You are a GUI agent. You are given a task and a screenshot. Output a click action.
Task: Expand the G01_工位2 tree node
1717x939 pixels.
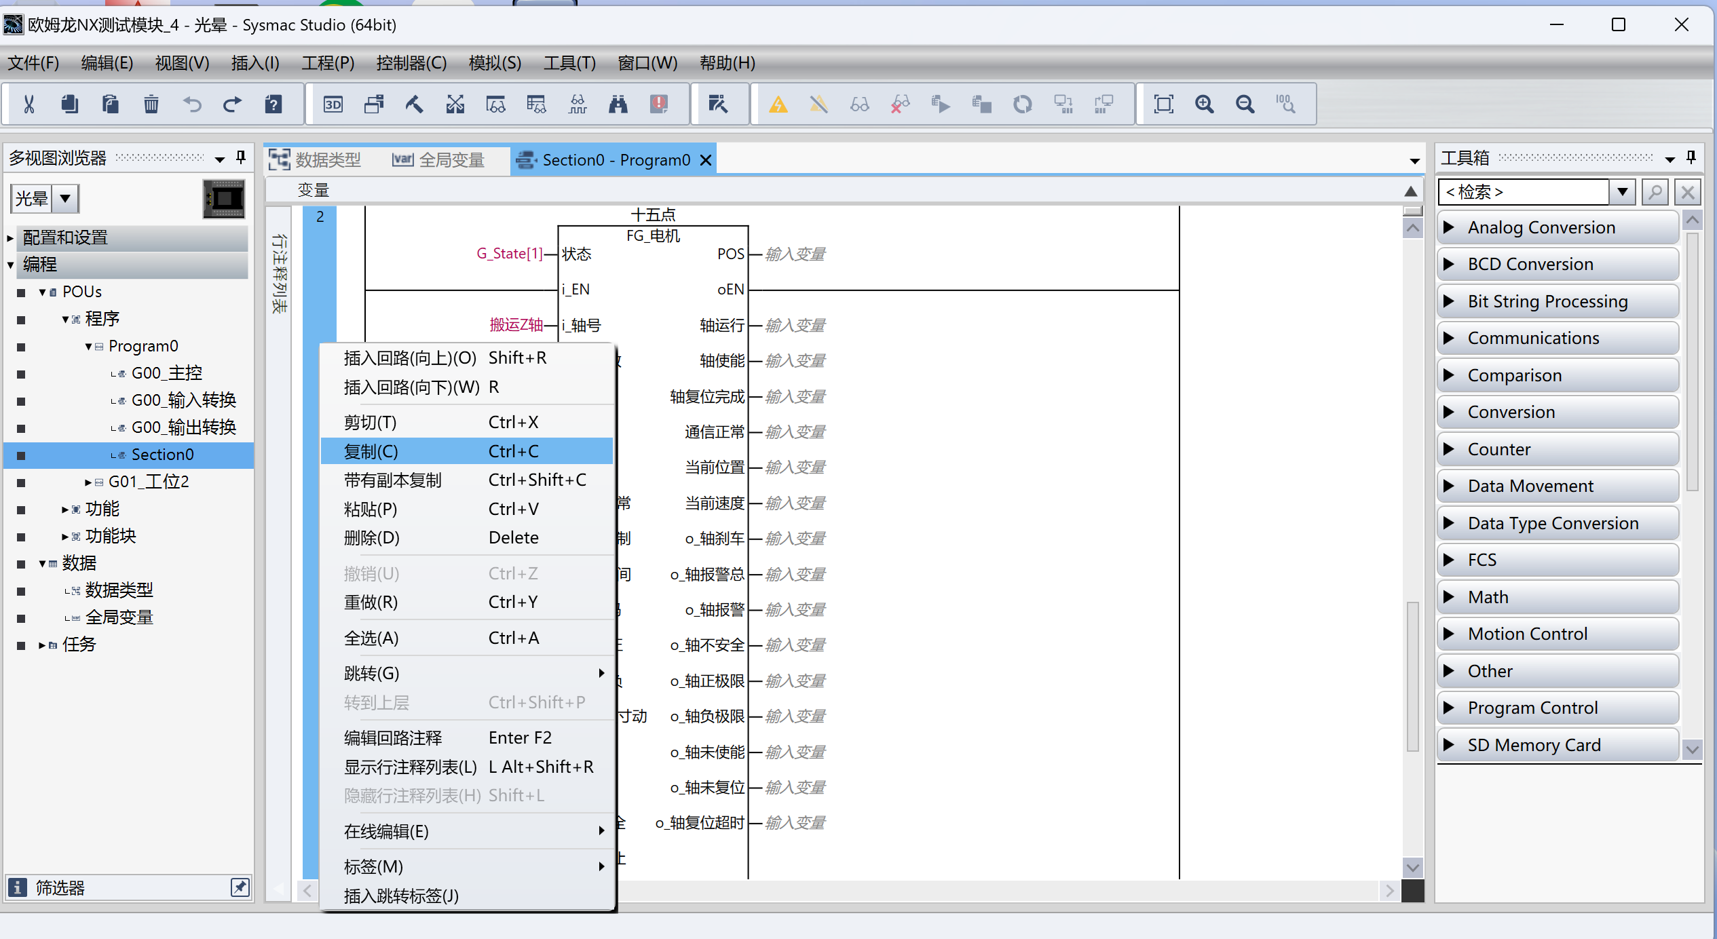pyautogui.click(x=88, y=482)
